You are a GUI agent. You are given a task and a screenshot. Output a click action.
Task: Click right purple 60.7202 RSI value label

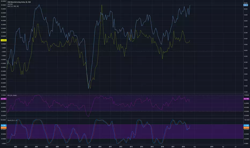point(246,99)
